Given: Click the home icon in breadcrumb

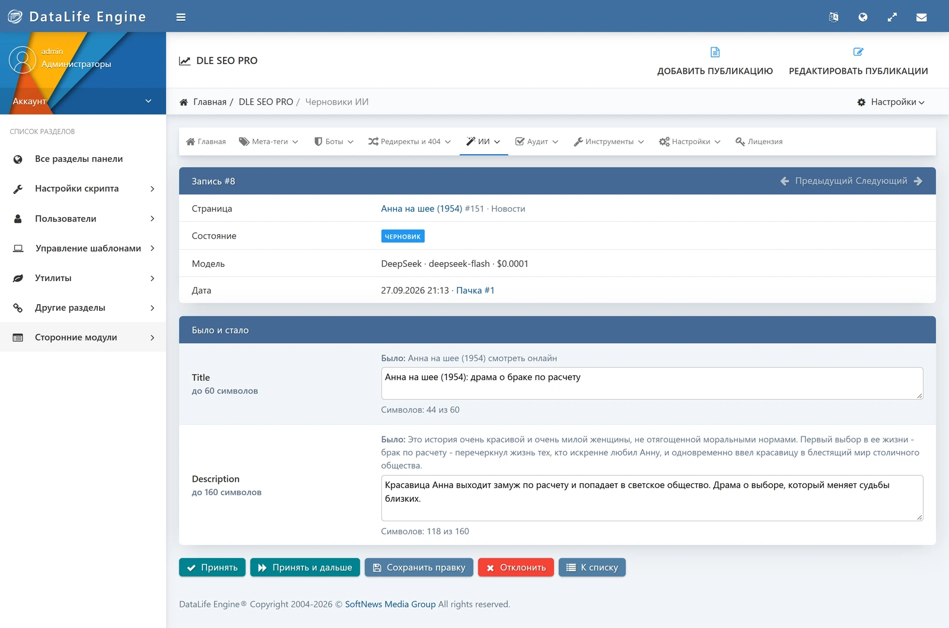Looking at the screenshot, I should coord(184,102).
